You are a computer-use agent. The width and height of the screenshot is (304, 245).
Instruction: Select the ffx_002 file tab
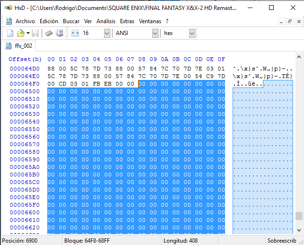[19, 46]
